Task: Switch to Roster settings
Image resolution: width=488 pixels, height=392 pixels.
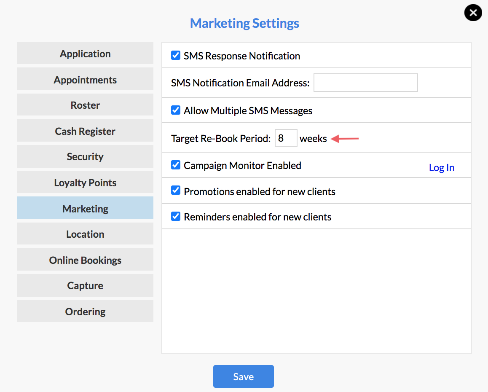Action: pos(85,105)
